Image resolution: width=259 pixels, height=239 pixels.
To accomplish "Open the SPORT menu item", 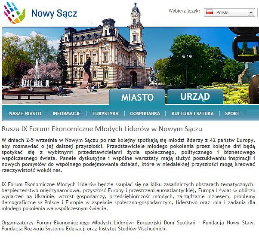I will (232, 113).
